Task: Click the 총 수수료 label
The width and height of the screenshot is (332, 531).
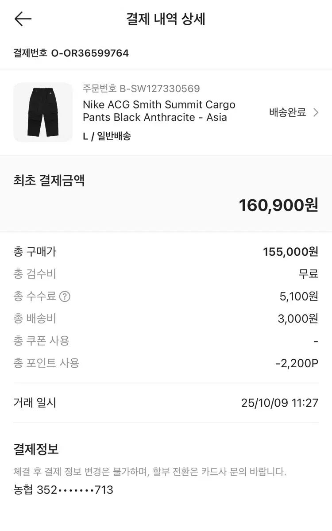Action: (x=35, y=296)
